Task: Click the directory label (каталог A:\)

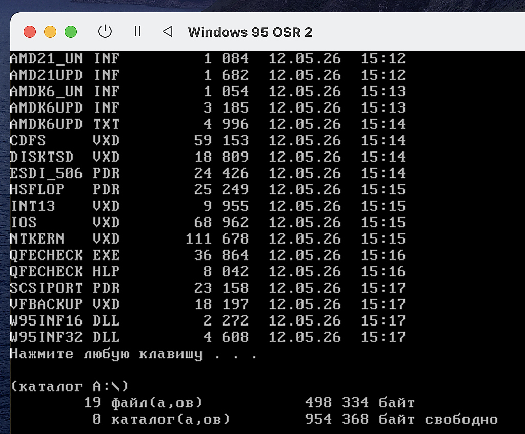Action: click(x=70, y=386)
